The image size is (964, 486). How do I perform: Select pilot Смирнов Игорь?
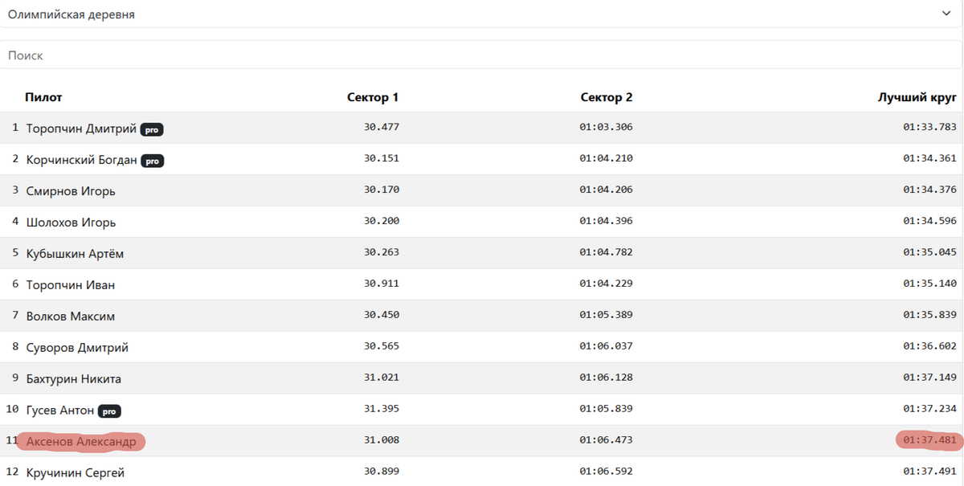click(x=71, y=191)
